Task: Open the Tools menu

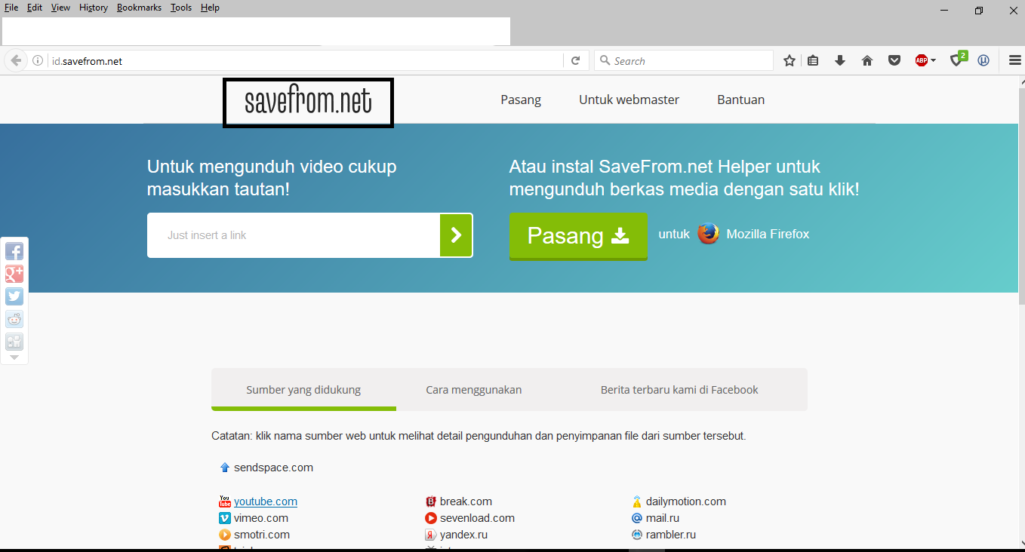Action: tap(181, 8)
